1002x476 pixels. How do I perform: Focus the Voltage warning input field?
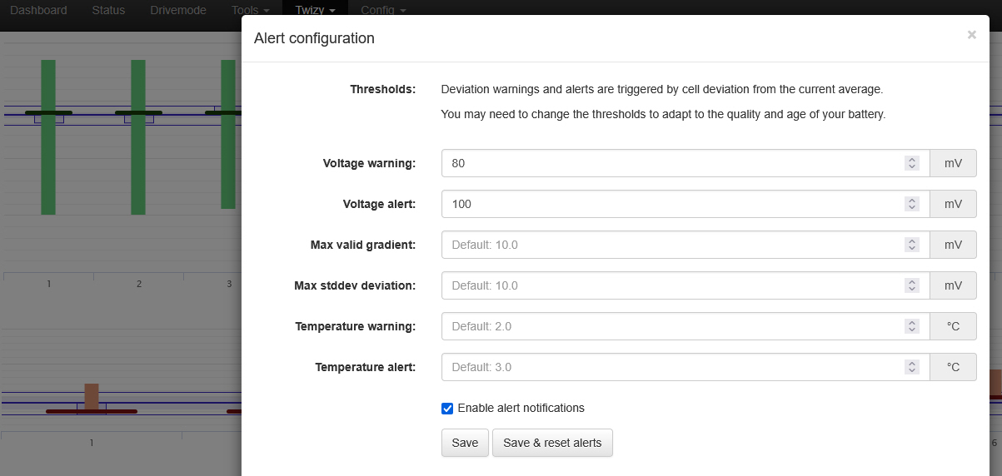coord(670,163)
